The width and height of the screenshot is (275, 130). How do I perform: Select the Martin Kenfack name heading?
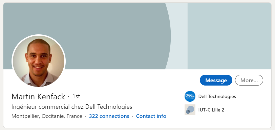tap(38, 97)
